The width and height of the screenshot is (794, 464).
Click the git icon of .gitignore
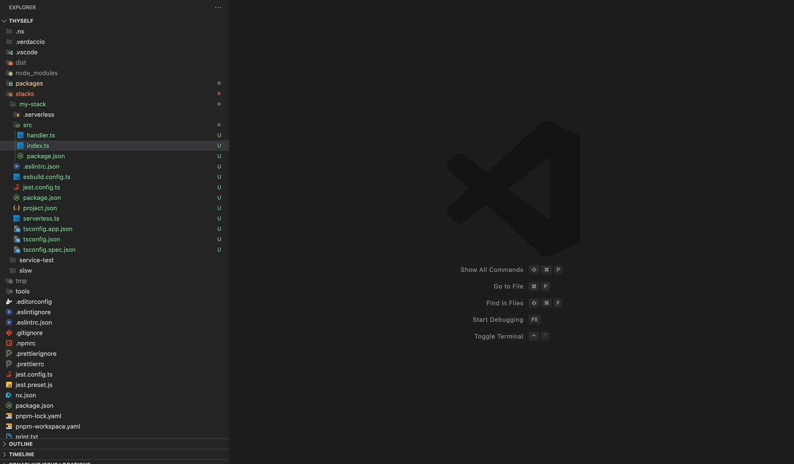click(9, 333)
